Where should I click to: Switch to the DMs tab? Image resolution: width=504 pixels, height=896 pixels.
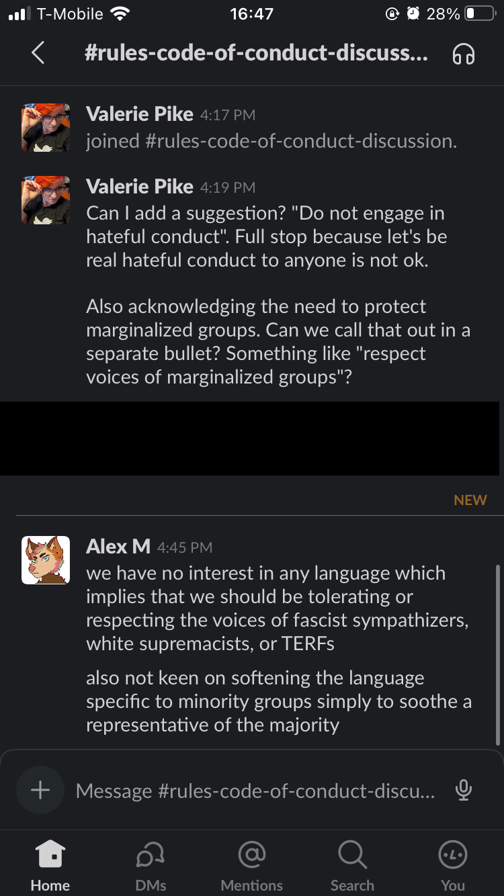point(151,866)
